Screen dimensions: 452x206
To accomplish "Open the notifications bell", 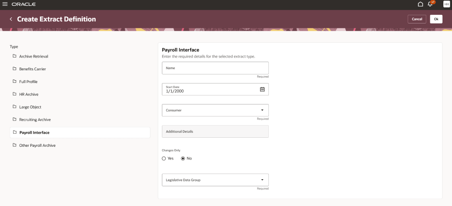I will (430, 4).
